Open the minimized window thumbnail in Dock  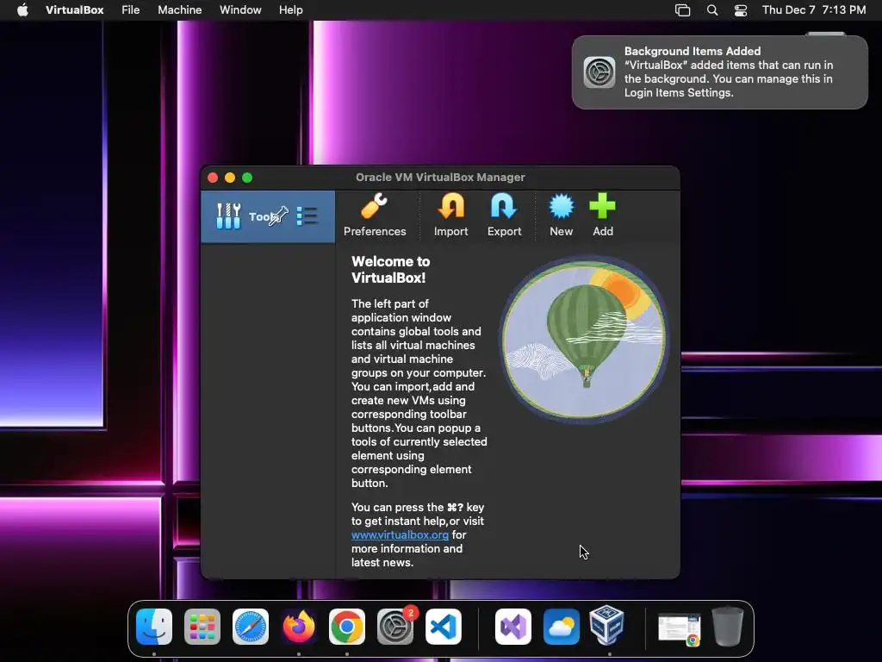point(679,629)
